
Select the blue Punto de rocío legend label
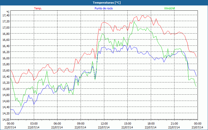point(103,8)
